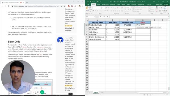
Task: Open the Chrome three-dot menu
Action: (83, 6)
